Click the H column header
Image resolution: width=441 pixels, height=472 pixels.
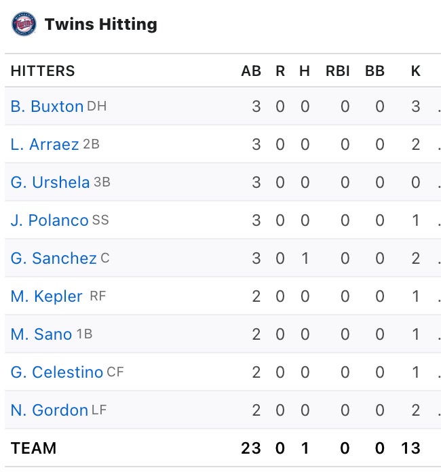pyautogui.click(x=305, y=71)
